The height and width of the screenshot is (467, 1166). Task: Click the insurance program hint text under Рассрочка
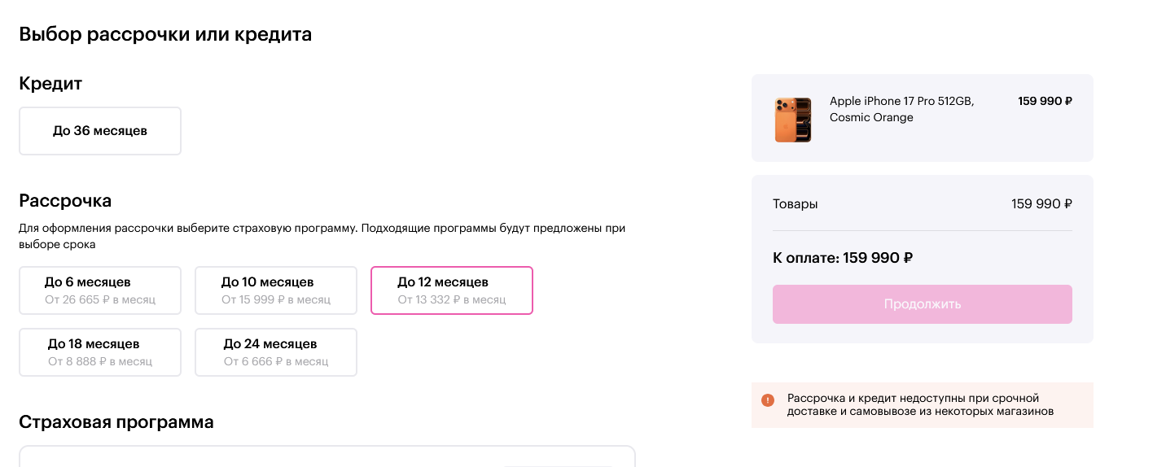(x=322, y=236)
